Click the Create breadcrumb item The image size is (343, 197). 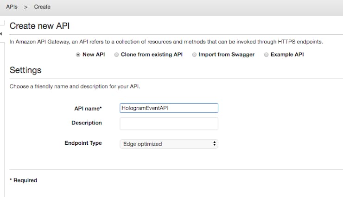pyautogui.click(x=42, y=7)
